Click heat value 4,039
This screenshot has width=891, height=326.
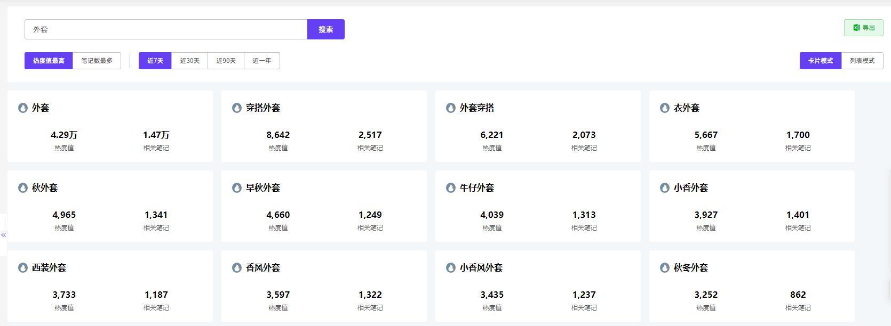[x=492, y=215]
